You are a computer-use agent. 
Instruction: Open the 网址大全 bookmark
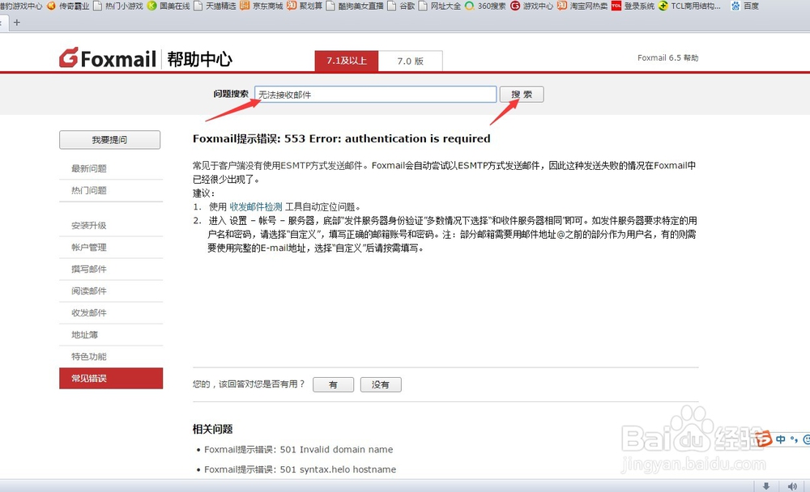pos(440,6)
